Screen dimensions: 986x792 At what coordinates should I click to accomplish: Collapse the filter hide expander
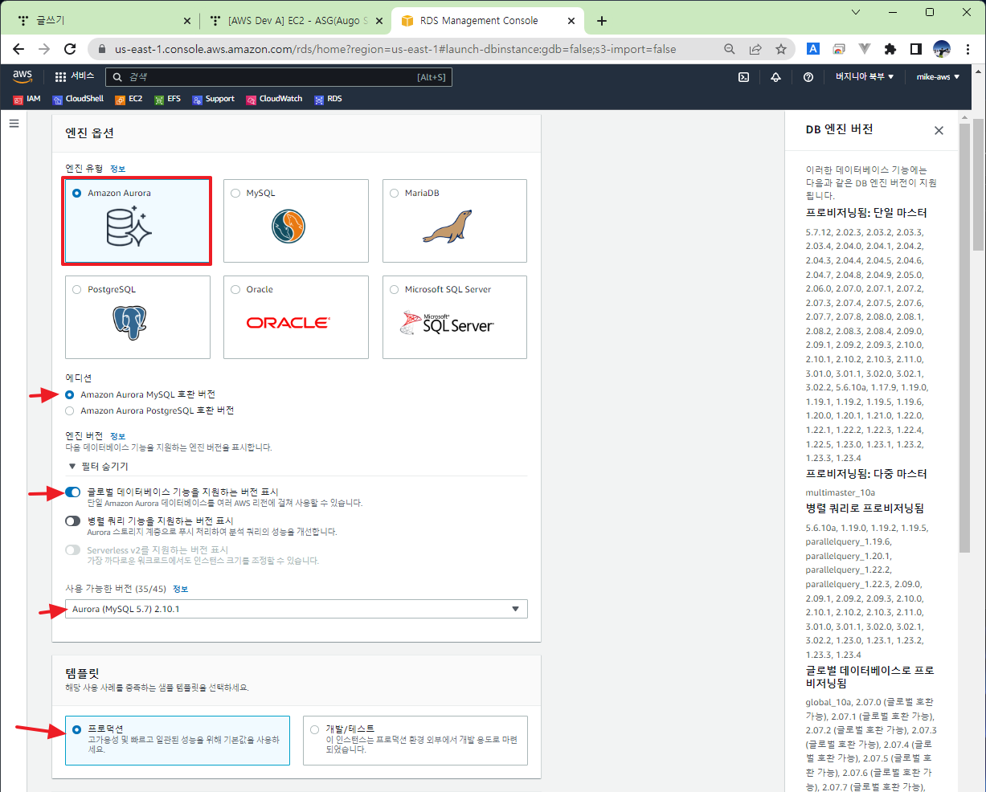99,466
